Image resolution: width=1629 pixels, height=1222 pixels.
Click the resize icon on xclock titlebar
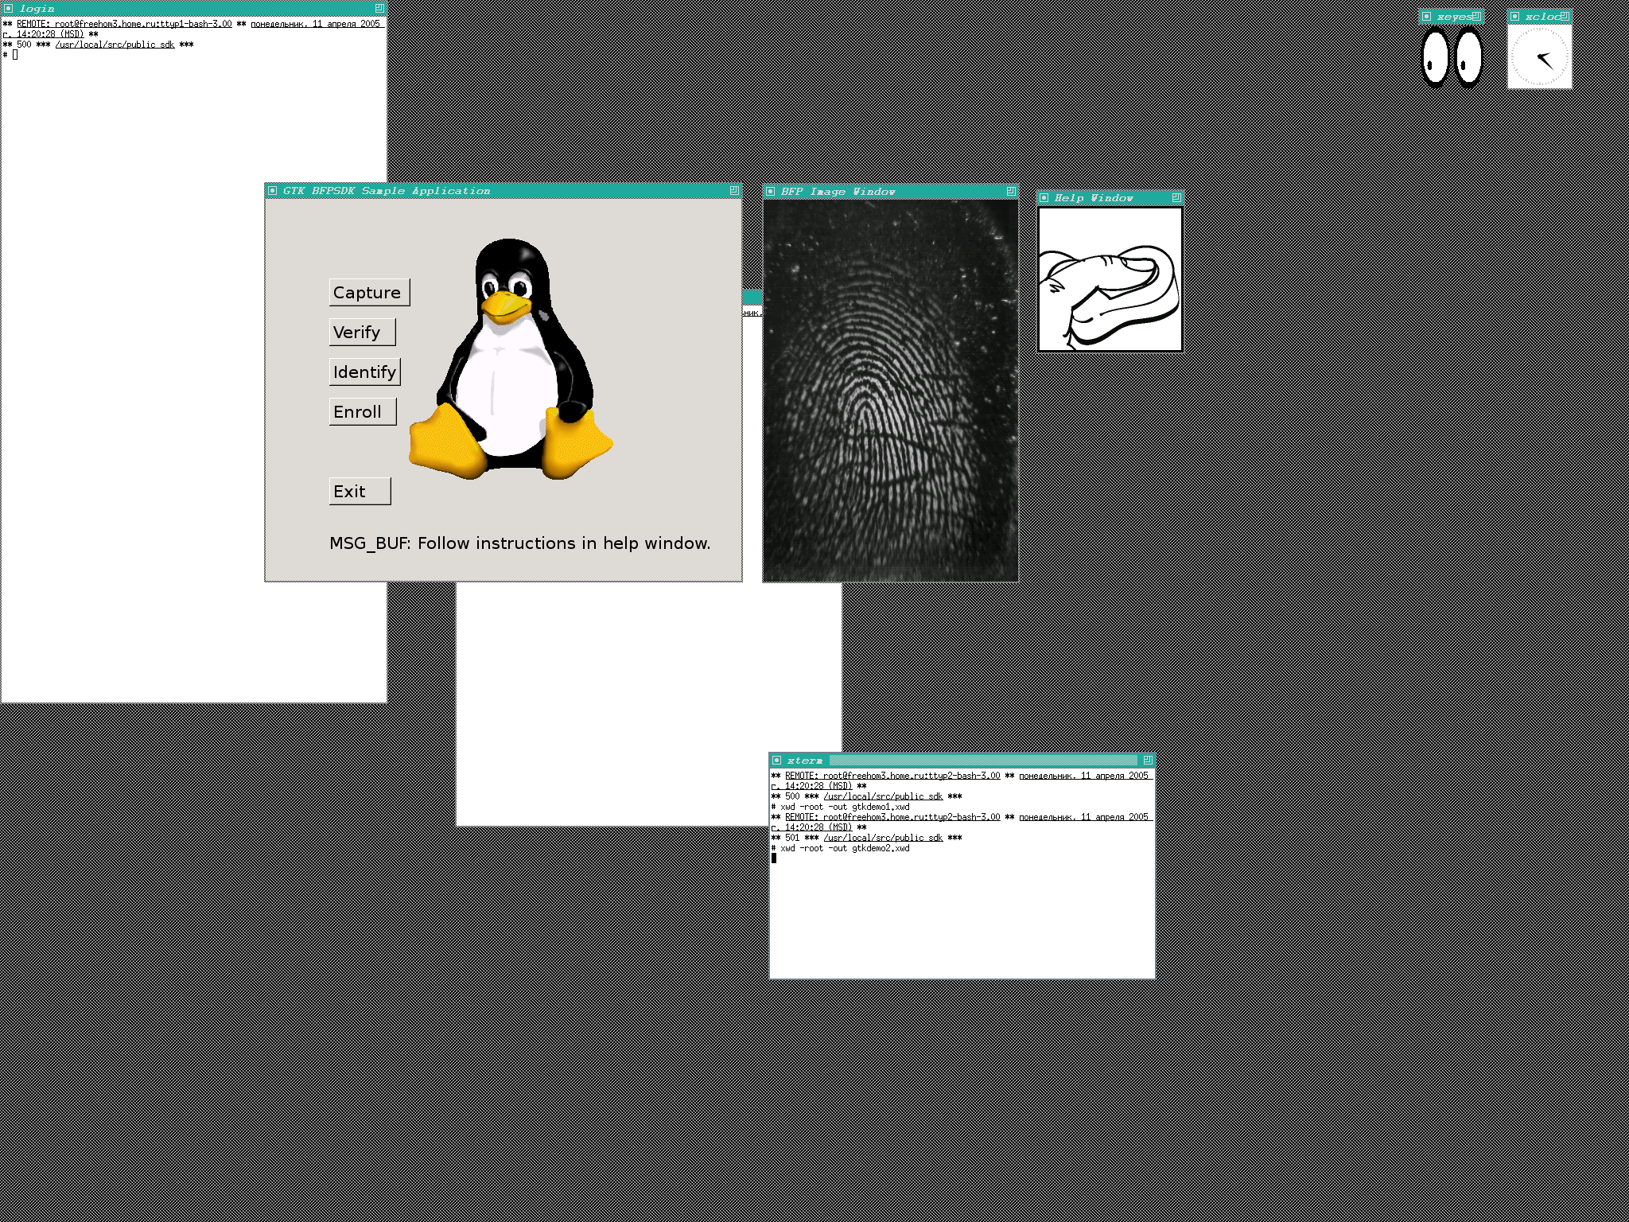1564,16
